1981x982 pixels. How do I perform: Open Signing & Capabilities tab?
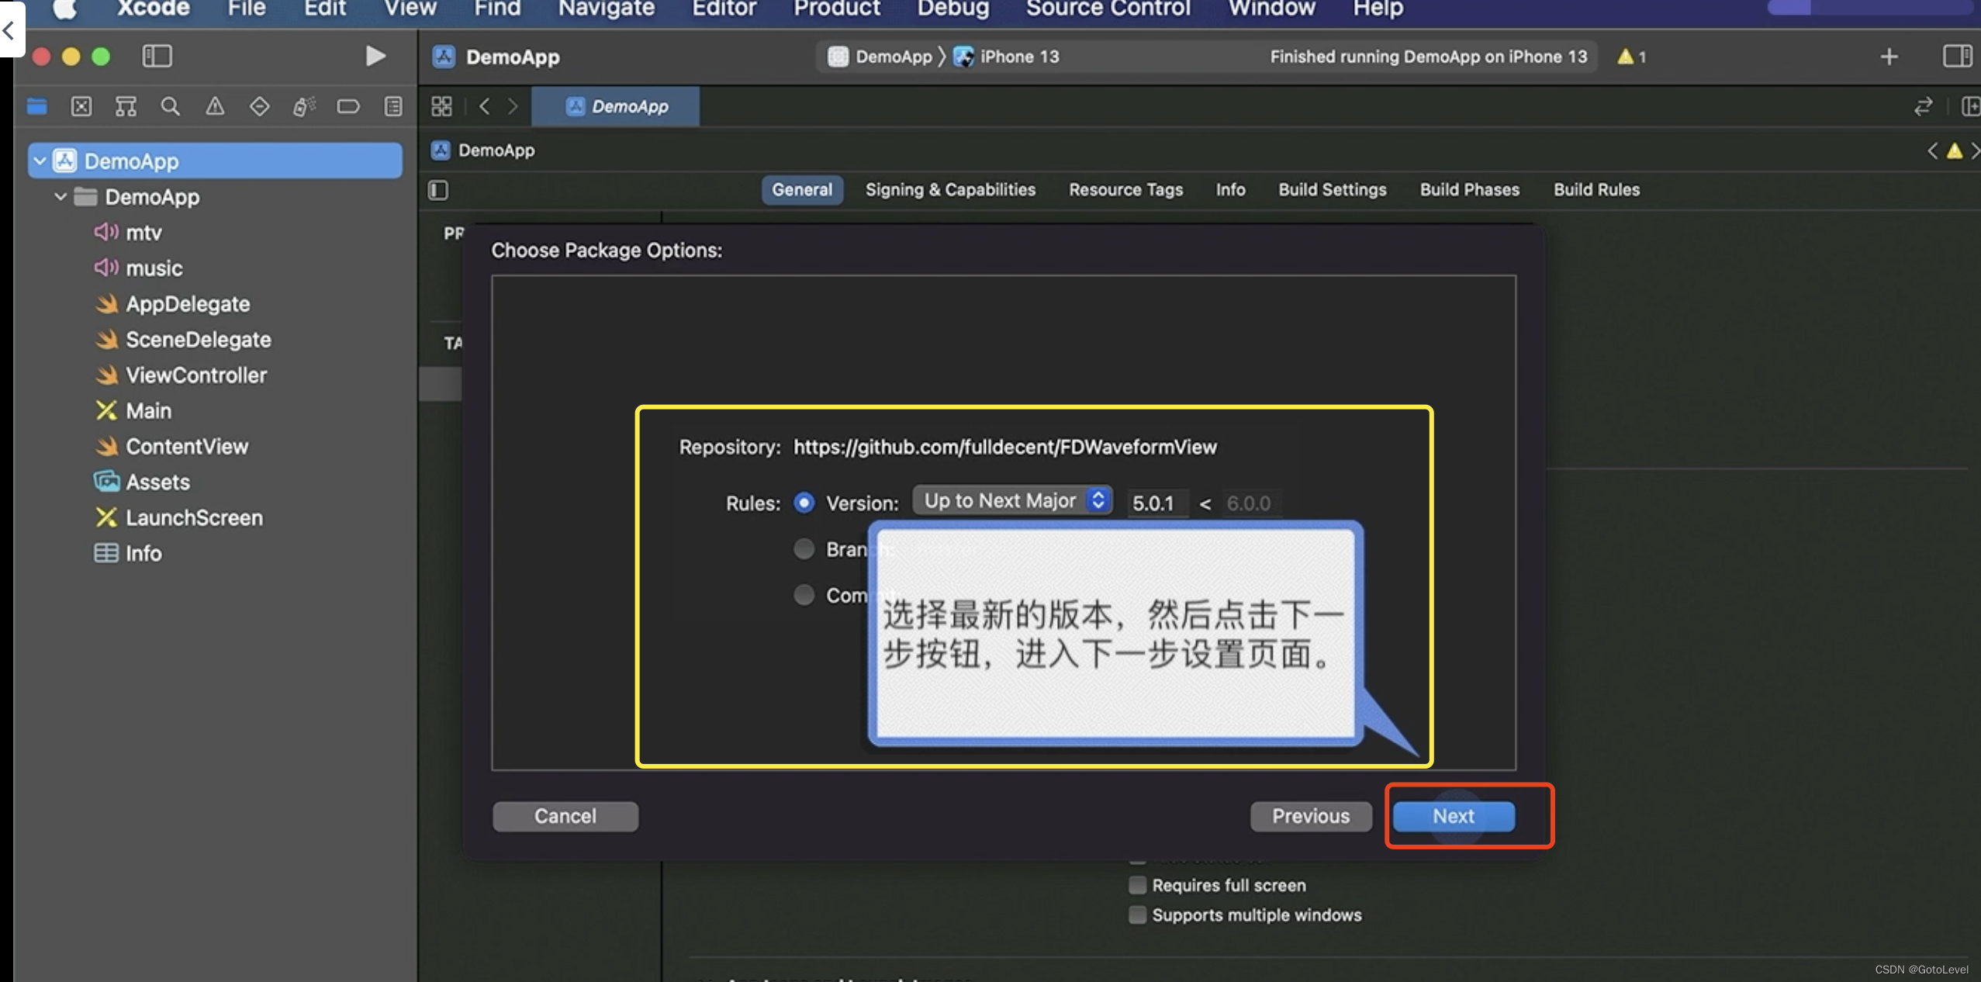coord(950,188)
